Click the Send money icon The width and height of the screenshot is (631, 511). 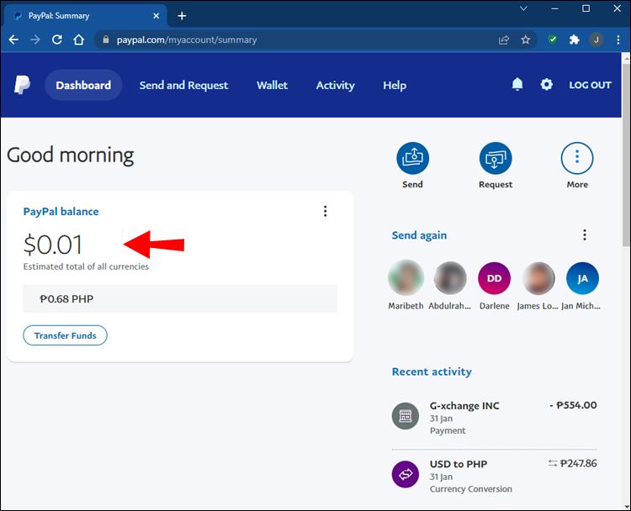412,158
